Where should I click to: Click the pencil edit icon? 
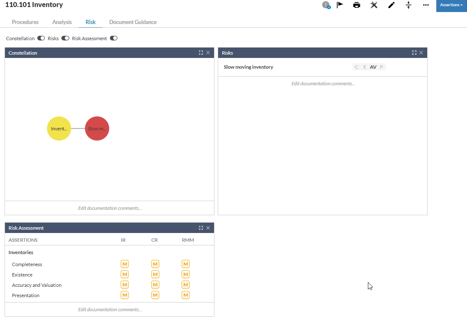pos(391,5)
